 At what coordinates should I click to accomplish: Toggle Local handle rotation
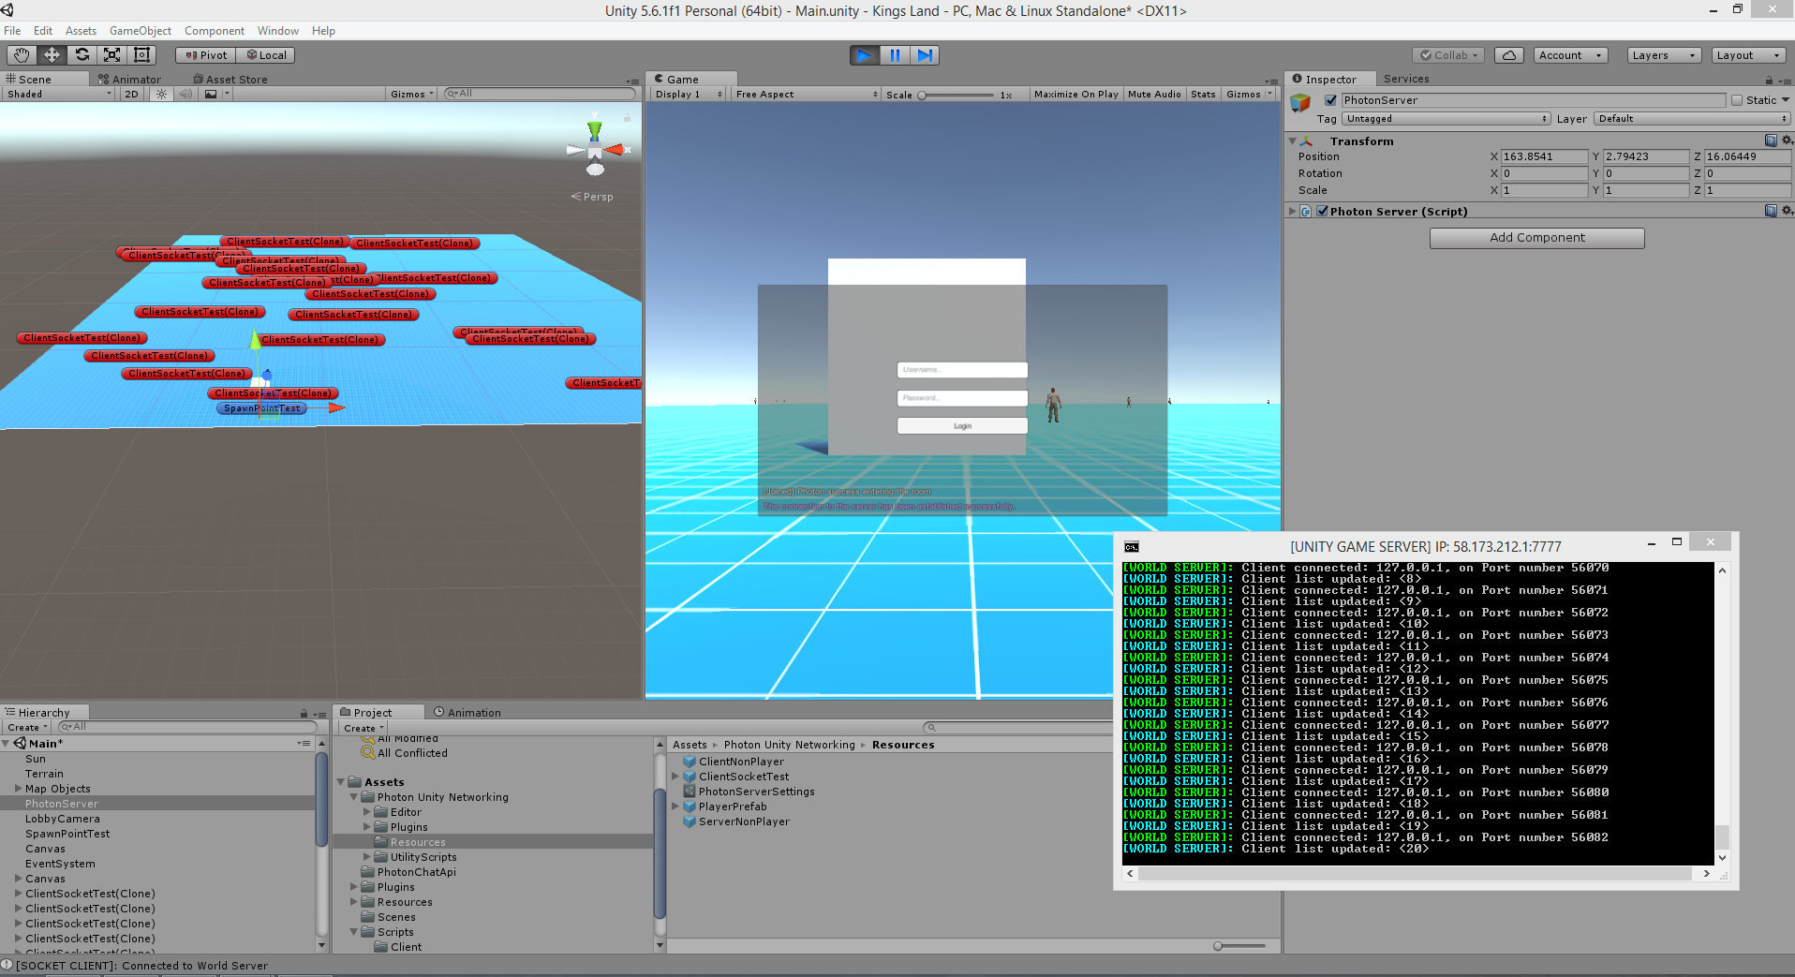[x=266, y=55]
